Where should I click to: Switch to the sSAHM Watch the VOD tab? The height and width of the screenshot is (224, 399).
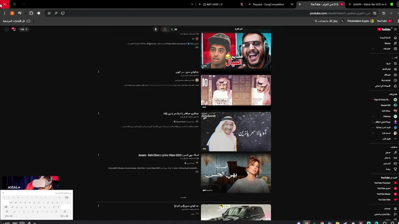coord(370,4)
